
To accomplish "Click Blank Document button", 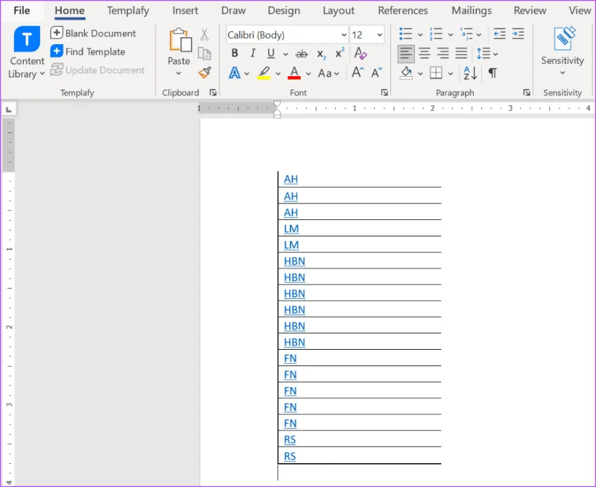I will point(93,33).
